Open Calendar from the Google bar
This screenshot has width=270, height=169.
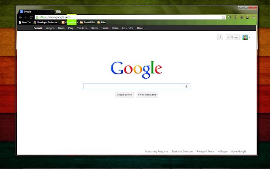pos(127,28)
